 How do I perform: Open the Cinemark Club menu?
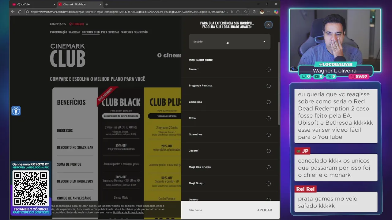[x=91, y=32]
